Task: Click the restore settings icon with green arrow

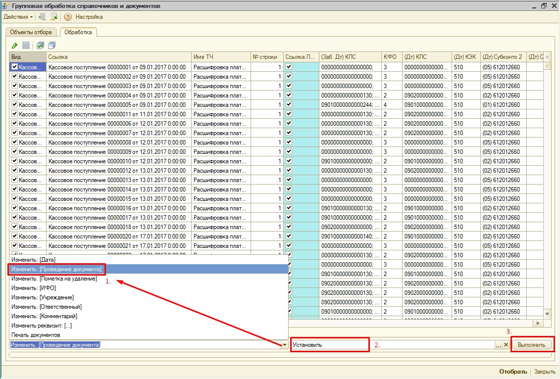Action: pyautogui.click(x=54, y=17)
